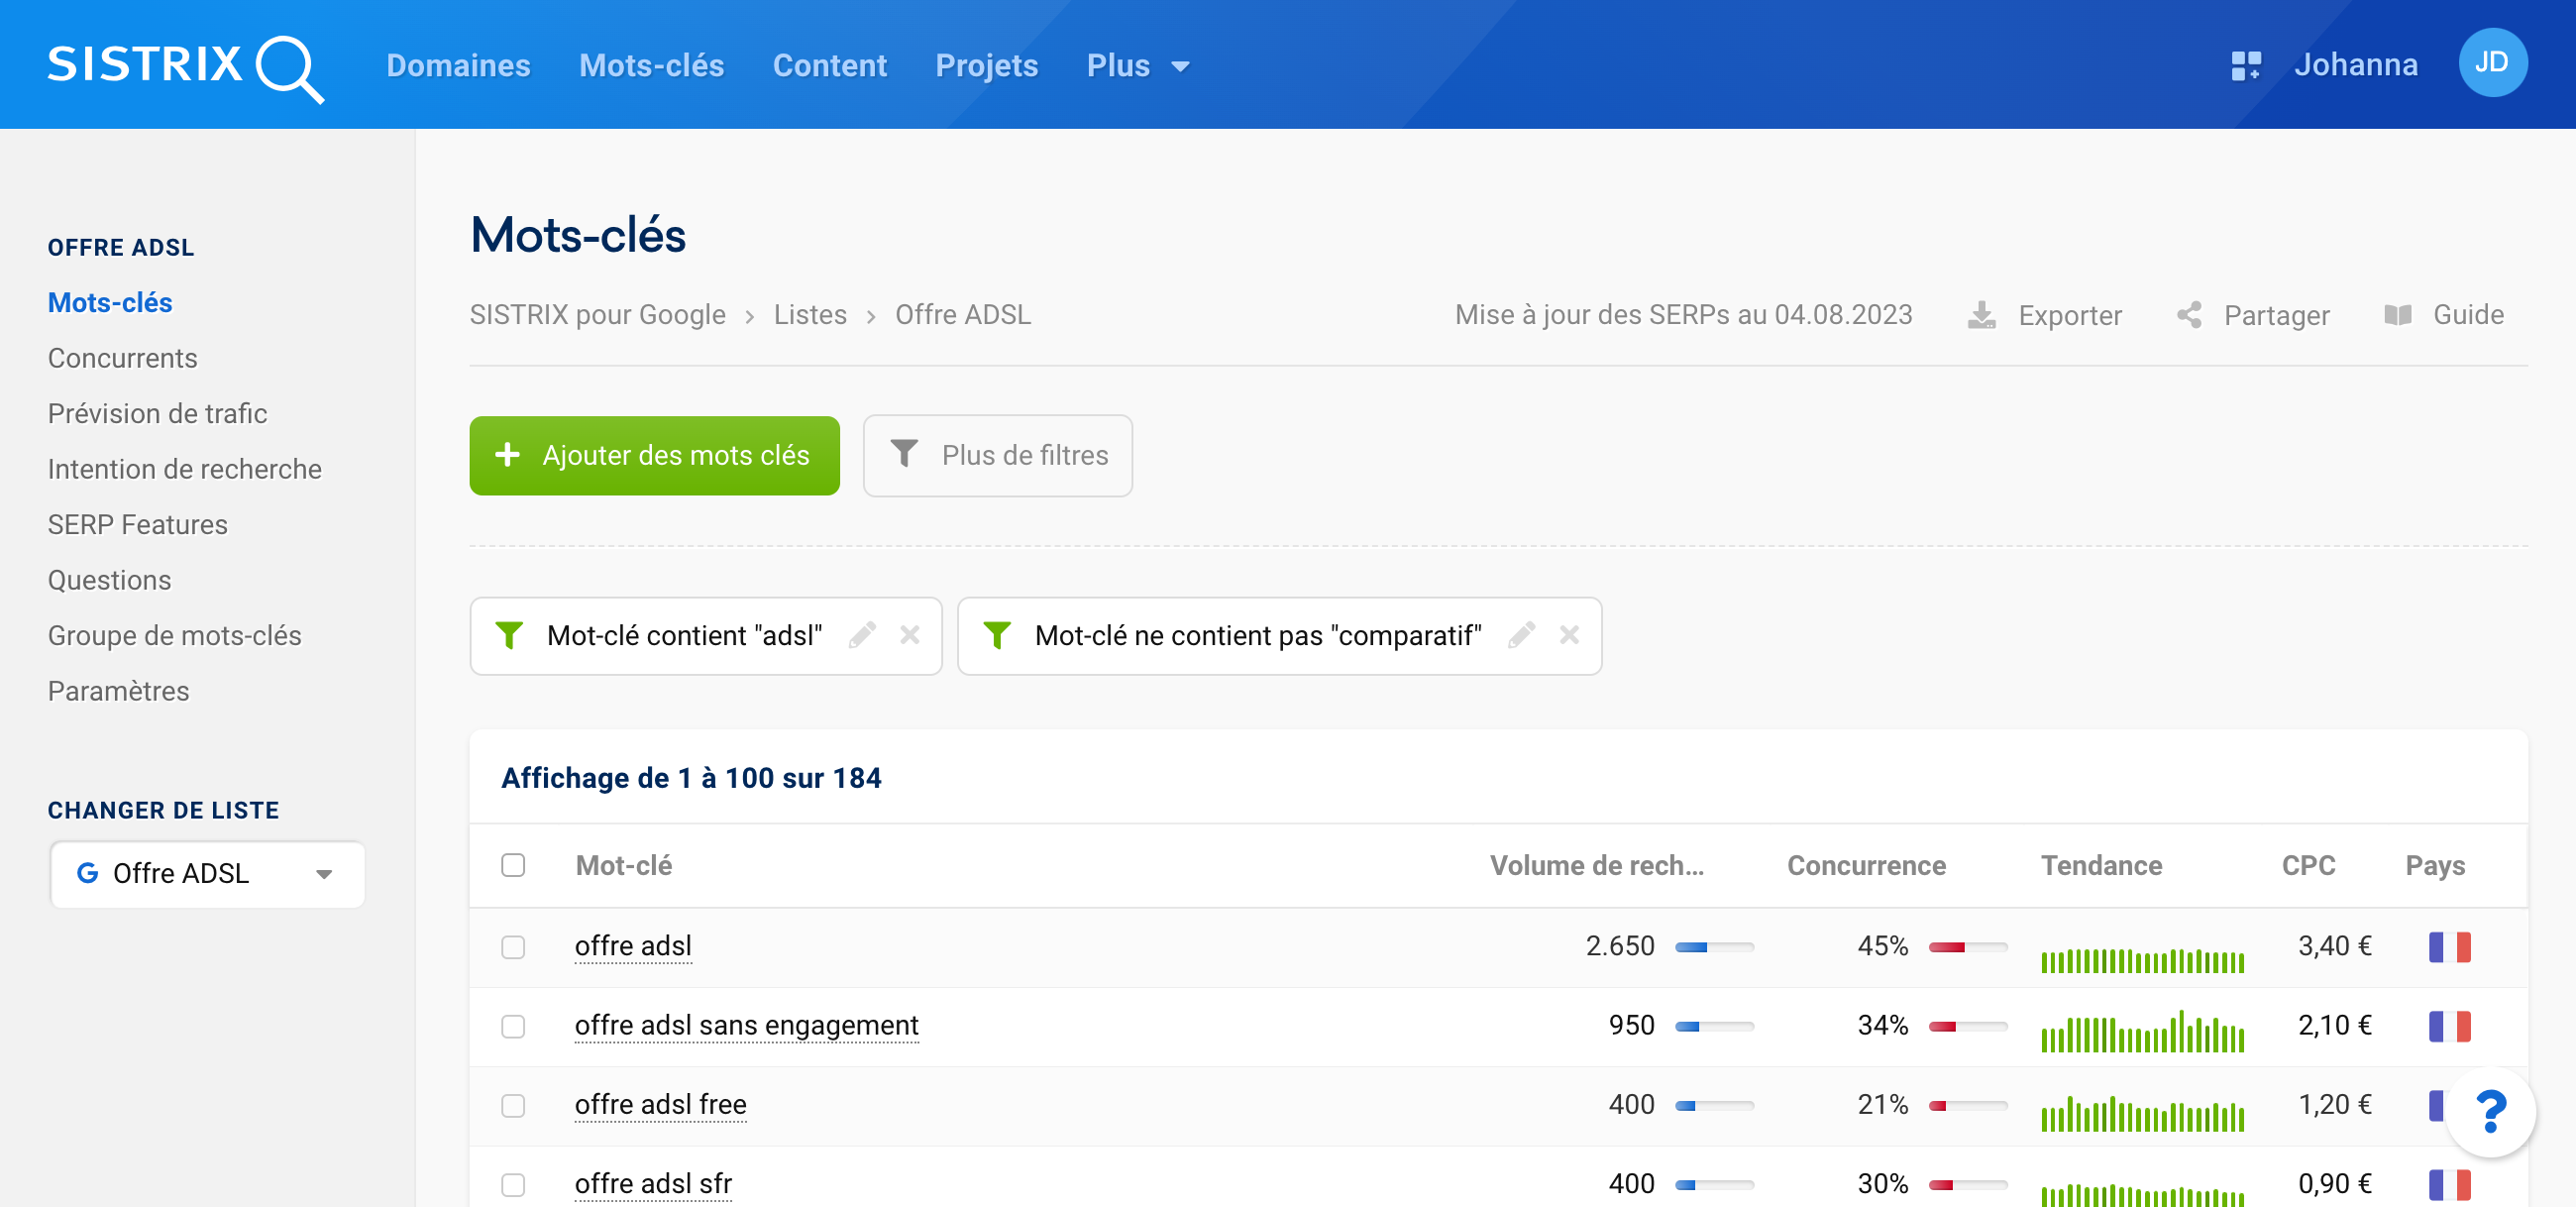Viewport: 2576px width, 1207px height.
Task: Sort by Pays column header
Action: (2435, 865)
